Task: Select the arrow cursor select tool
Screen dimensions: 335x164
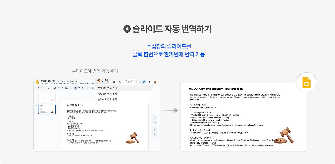Action: 76,88
